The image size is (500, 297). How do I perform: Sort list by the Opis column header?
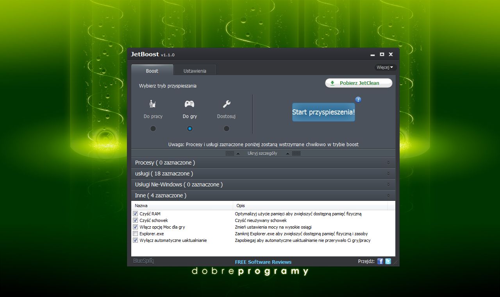coord(310,206)
